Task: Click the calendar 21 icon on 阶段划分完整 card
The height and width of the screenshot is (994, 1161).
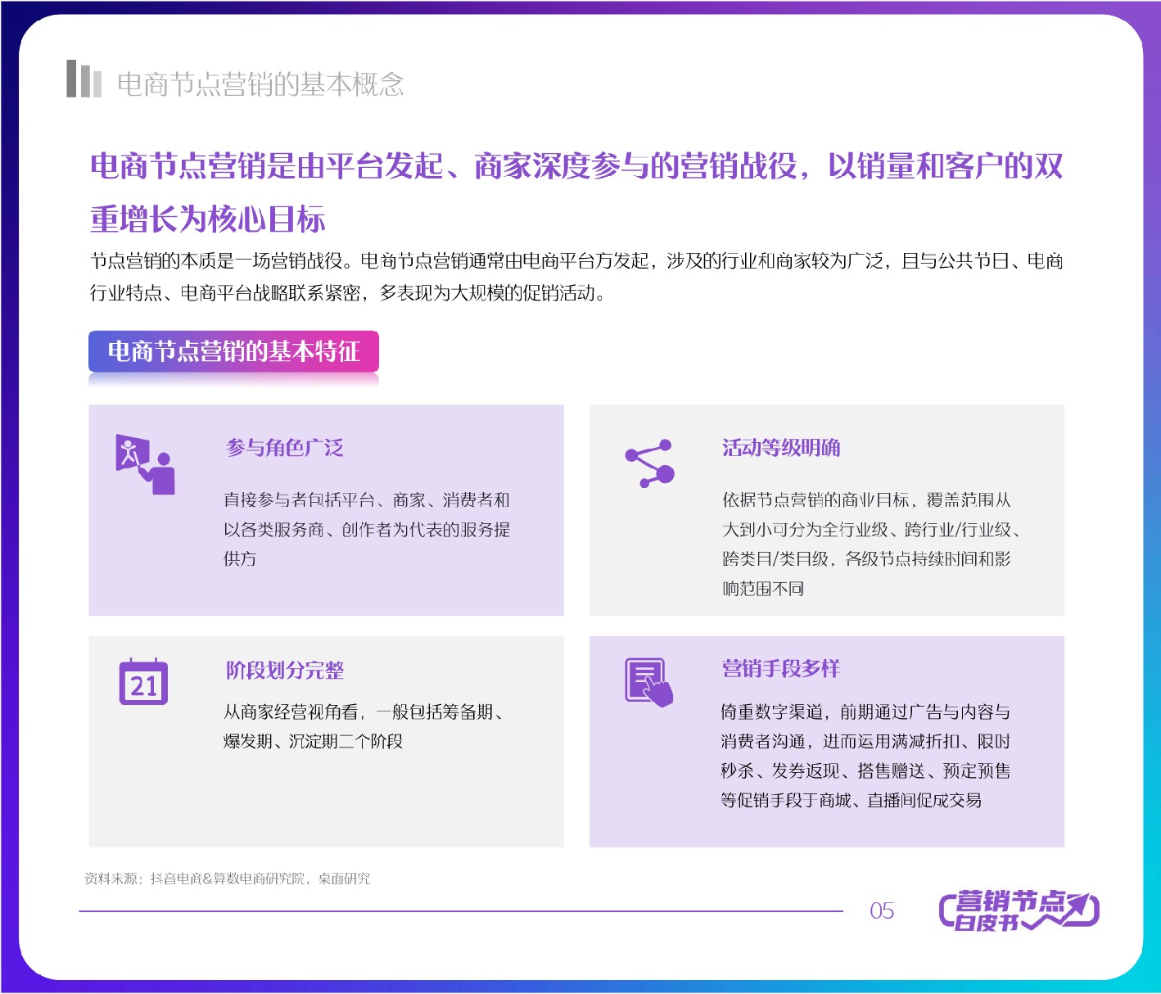Action: point(144,682)
